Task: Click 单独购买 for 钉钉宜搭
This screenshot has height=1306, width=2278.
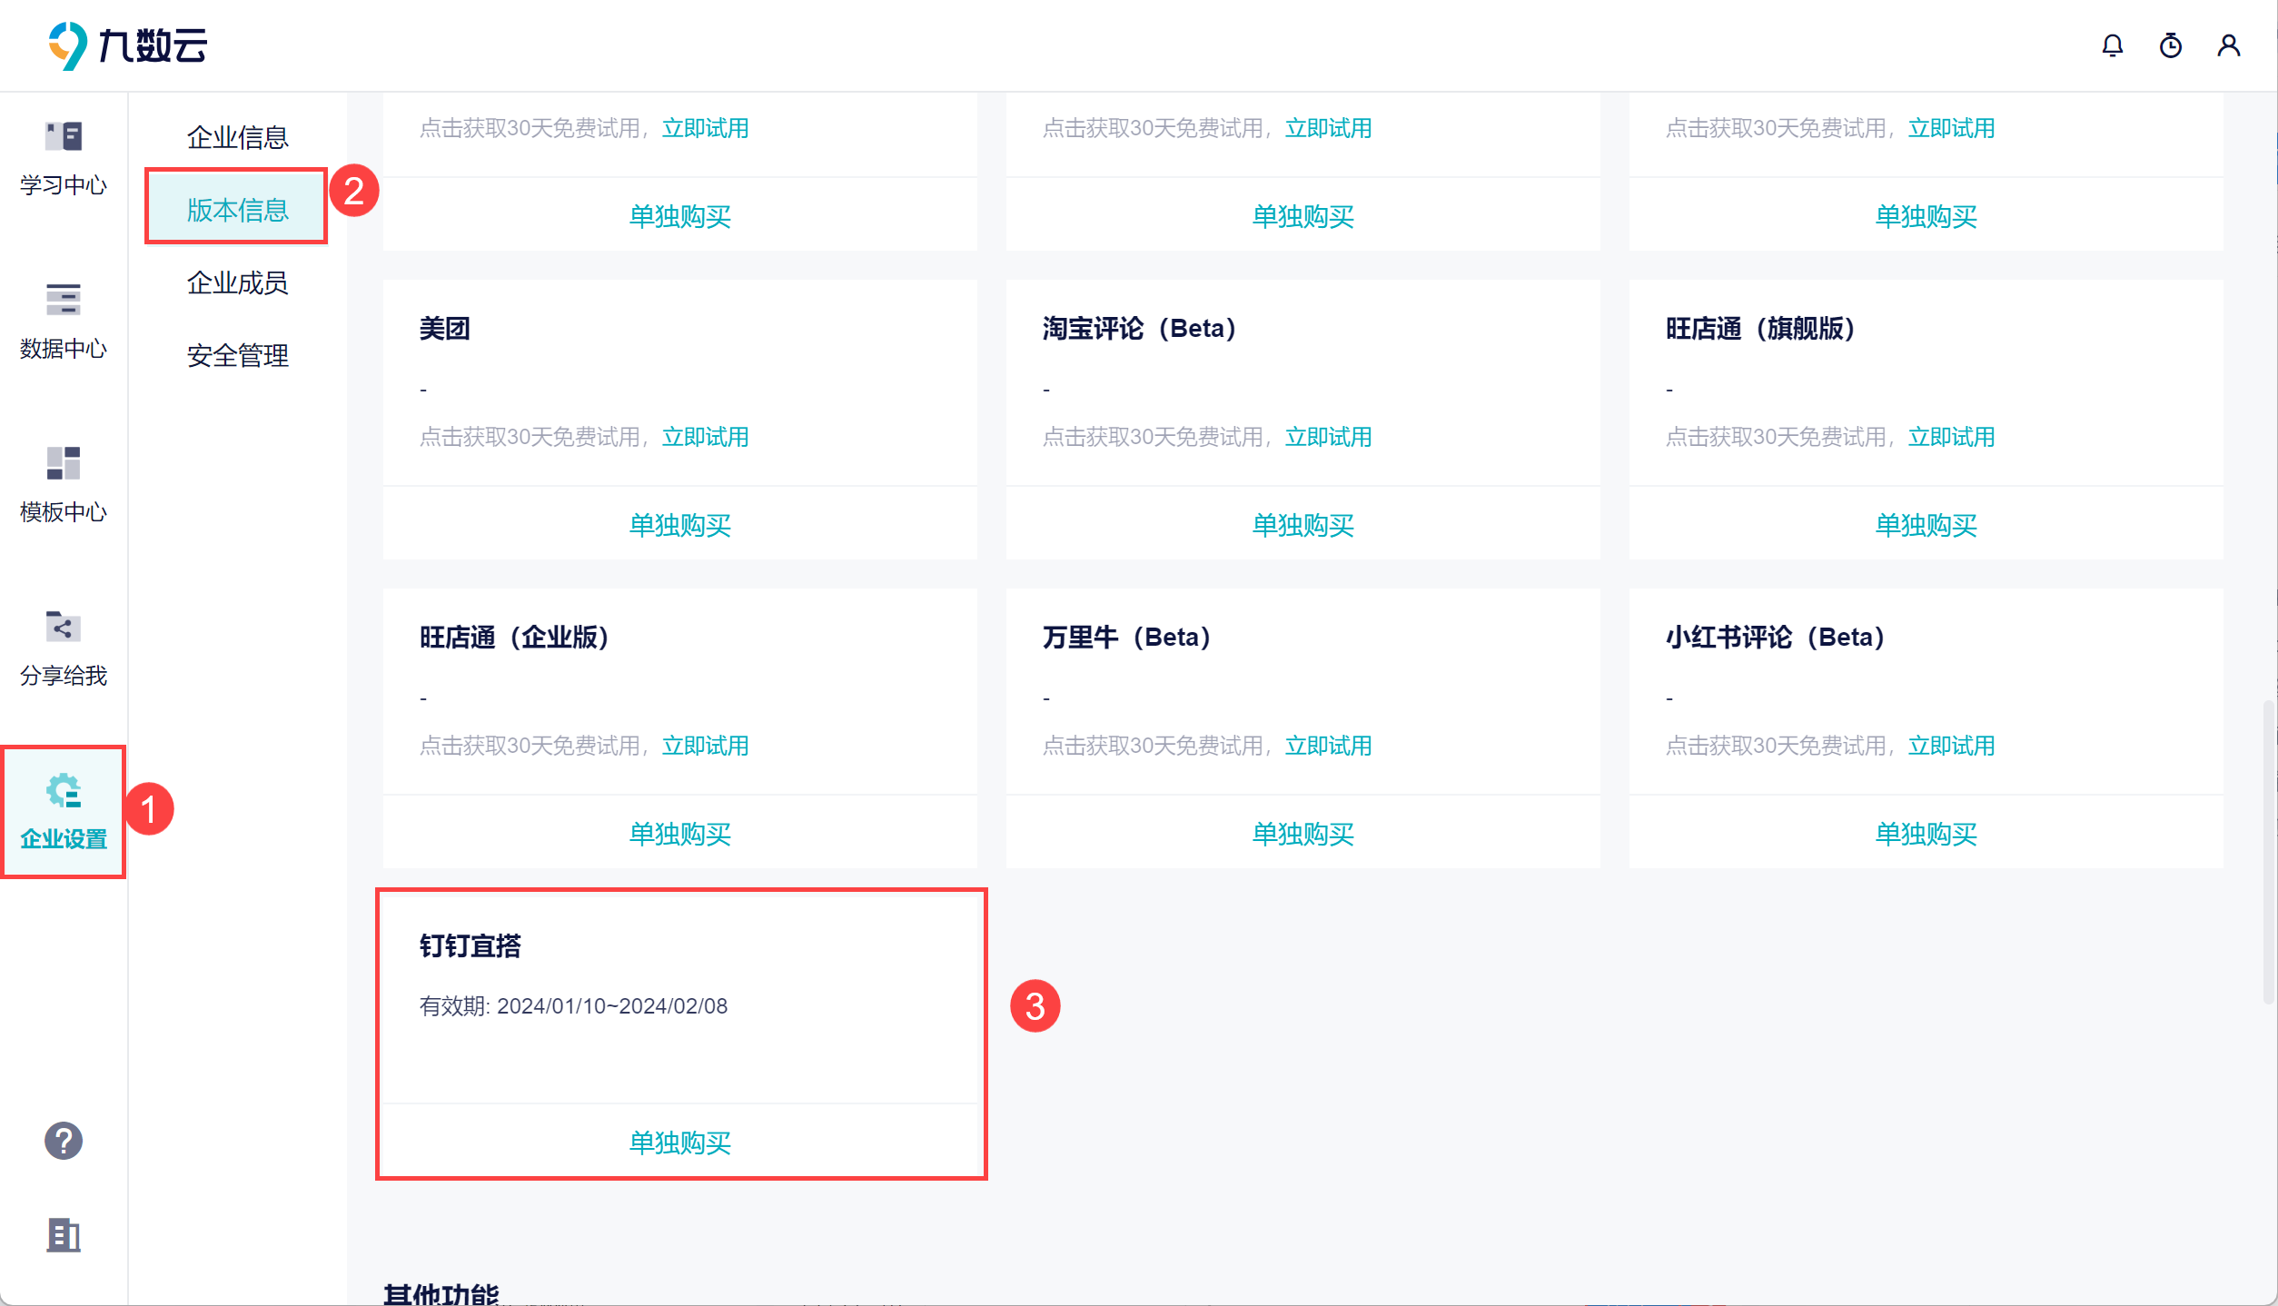Action: [679, 1143]
